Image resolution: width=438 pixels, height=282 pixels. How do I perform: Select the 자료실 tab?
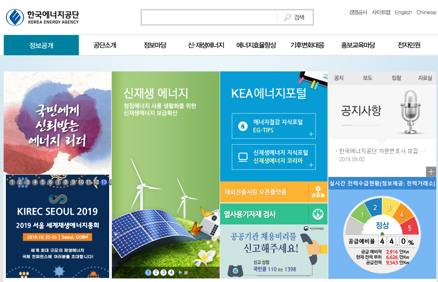425,78
